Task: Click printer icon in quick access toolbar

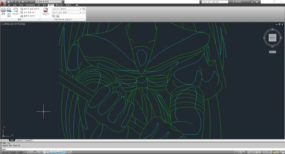Action: [x=23, y=2]
